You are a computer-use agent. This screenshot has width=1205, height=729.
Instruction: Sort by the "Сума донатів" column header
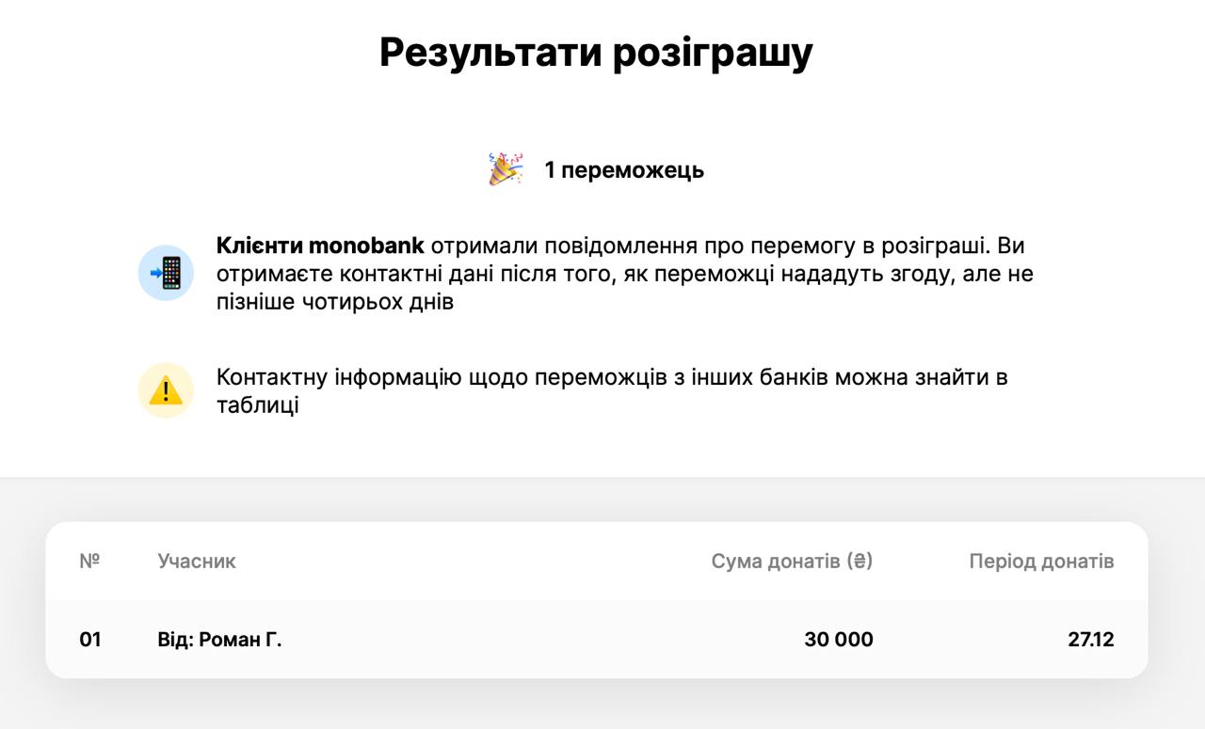point(776,562)
